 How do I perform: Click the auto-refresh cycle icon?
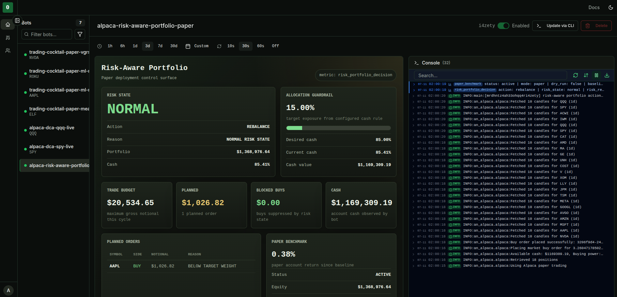point(219,46)
